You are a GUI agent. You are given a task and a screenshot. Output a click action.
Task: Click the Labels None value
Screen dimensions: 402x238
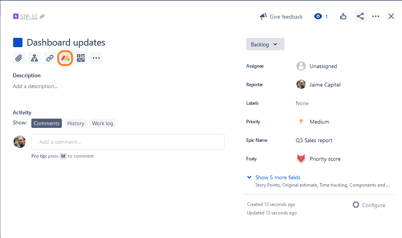coord(302,103)
